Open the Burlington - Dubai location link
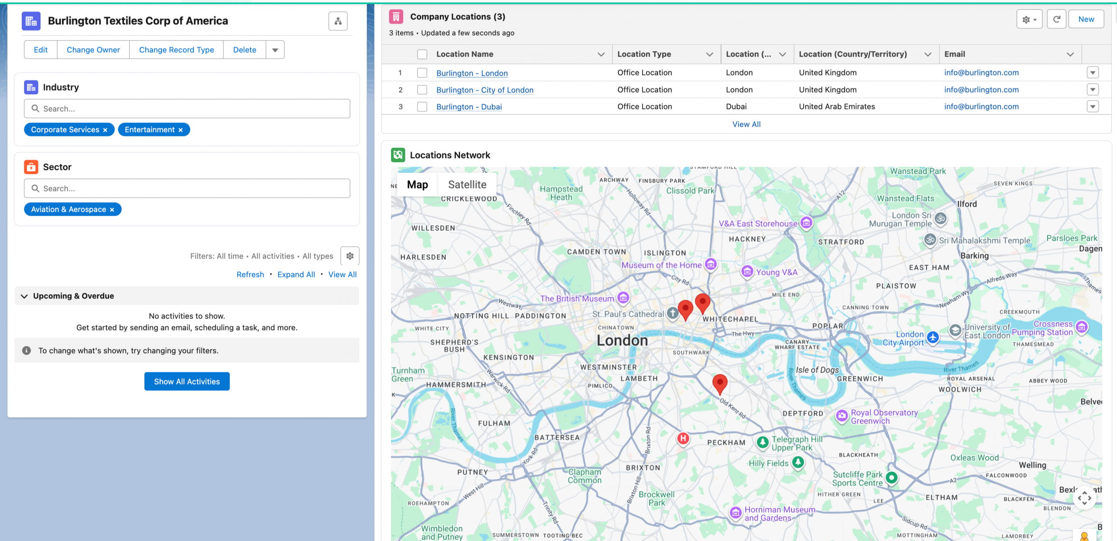The image size is (1117, 541). [469, 107]
